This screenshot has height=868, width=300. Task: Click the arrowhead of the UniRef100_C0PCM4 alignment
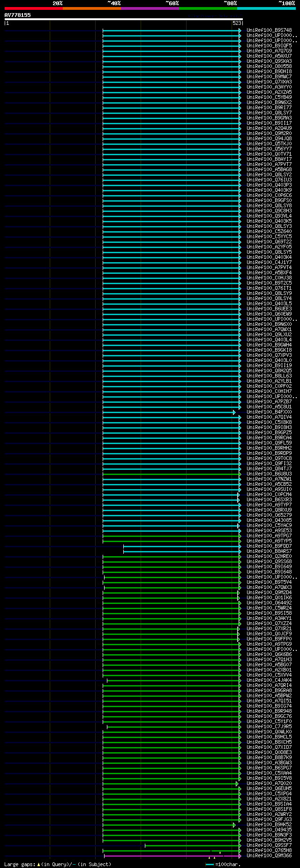(x=238, y=495)
